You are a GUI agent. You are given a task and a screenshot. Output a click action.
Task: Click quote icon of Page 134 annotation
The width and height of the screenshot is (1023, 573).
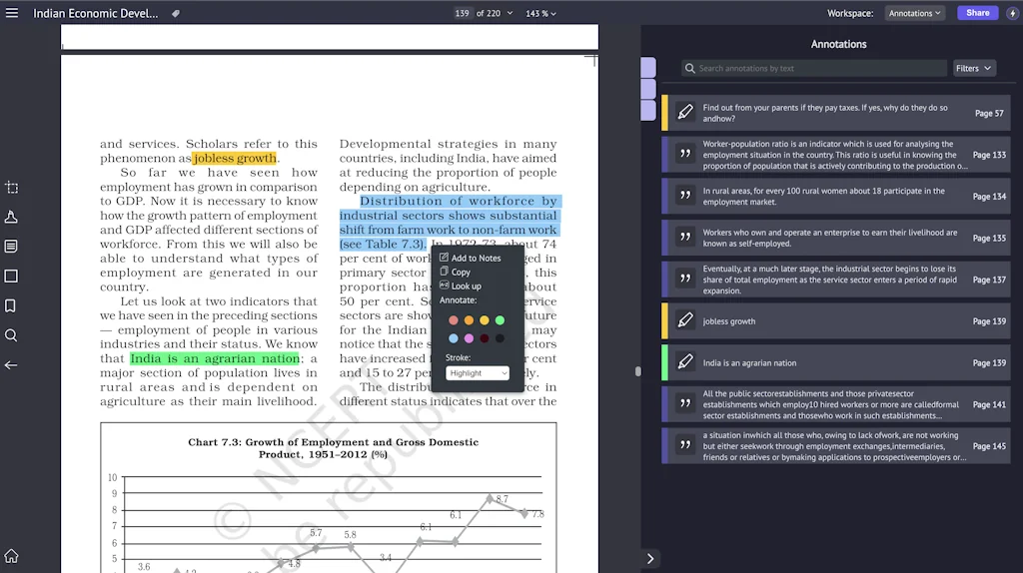coord(685,196)
